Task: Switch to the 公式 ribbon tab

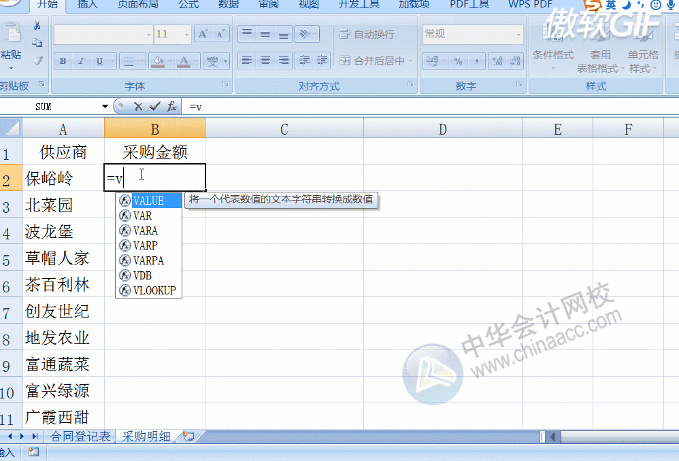Action: point(188,5)
